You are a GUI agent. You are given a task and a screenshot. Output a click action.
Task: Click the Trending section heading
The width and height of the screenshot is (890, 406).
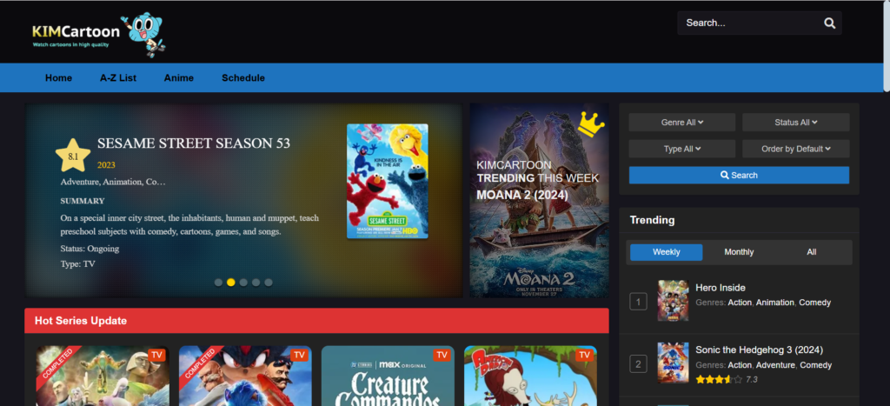(x=652, y=220)
